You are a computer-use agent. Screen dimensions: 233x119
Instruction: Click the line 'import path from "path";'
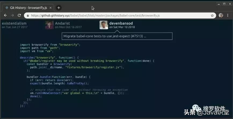(40, 48)
